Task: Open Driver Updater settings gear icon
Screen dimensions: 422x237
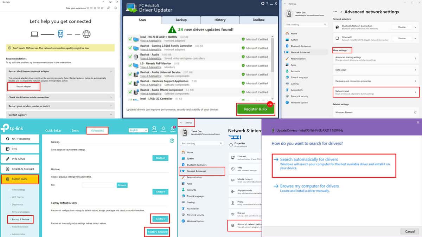Action: coord(262,4)
